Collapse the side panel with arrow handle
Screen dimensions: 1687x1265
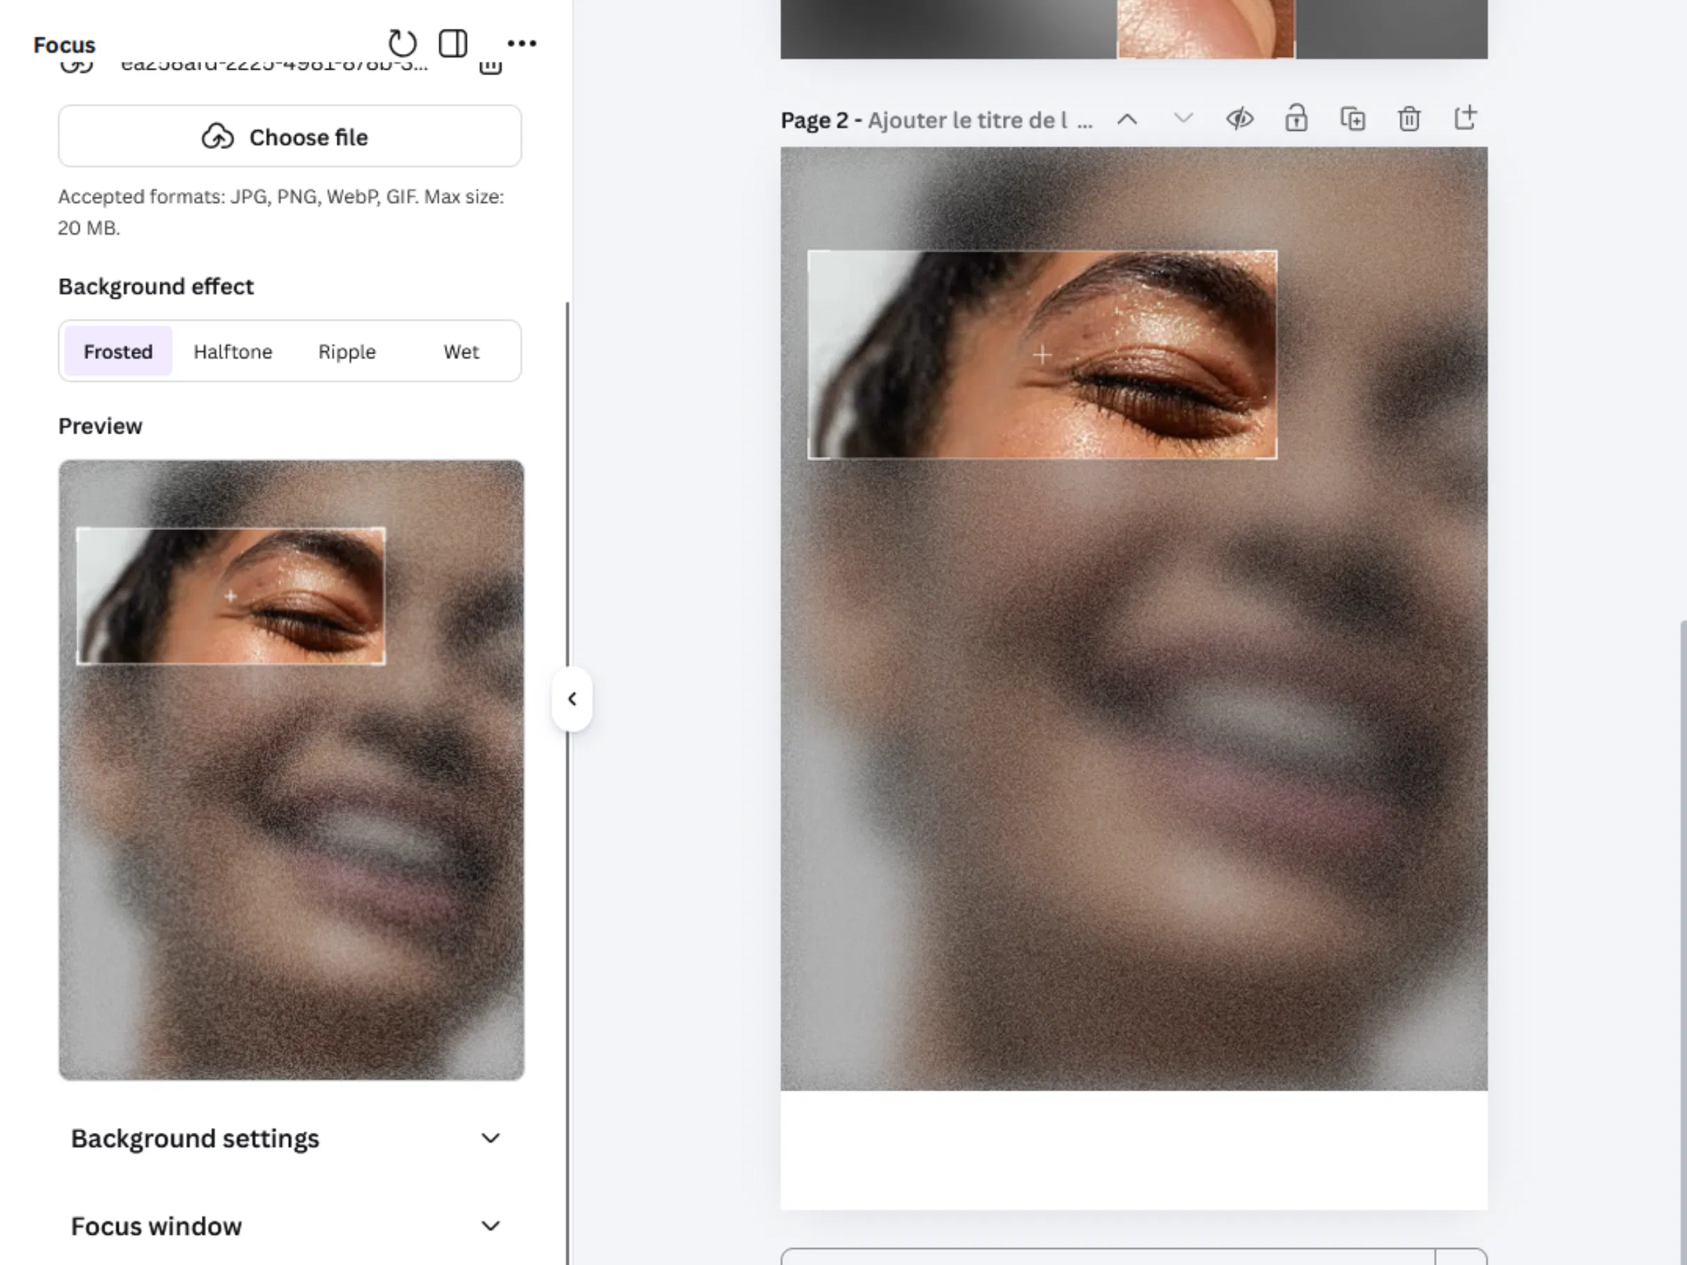click(572, 699)
